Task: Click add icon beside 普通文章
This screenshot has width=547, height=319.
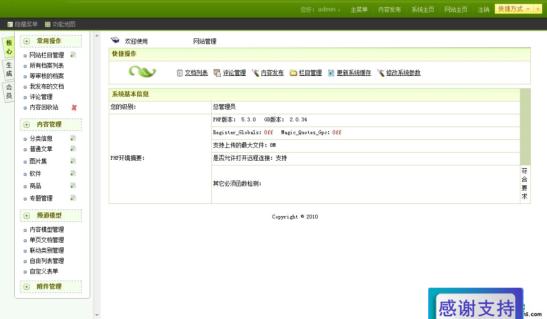Action: pyautogui.click(x=73, y=149)
